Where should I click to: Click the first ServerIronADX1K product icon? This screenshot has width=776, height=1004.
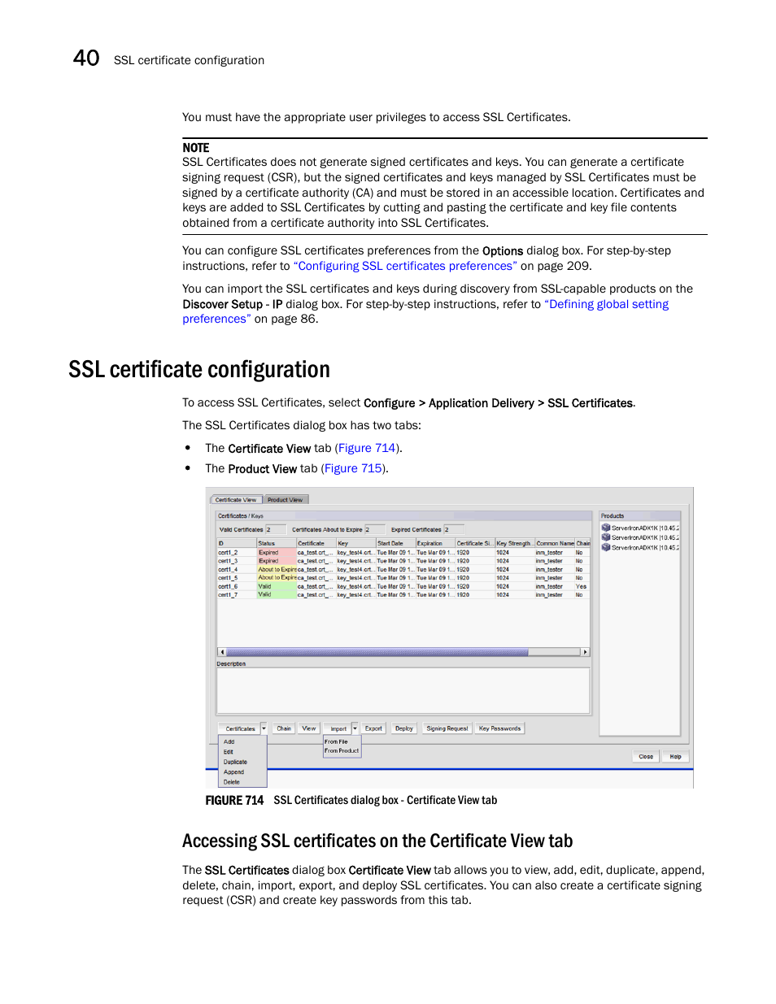pyautogui.click(x=605, y=528)
